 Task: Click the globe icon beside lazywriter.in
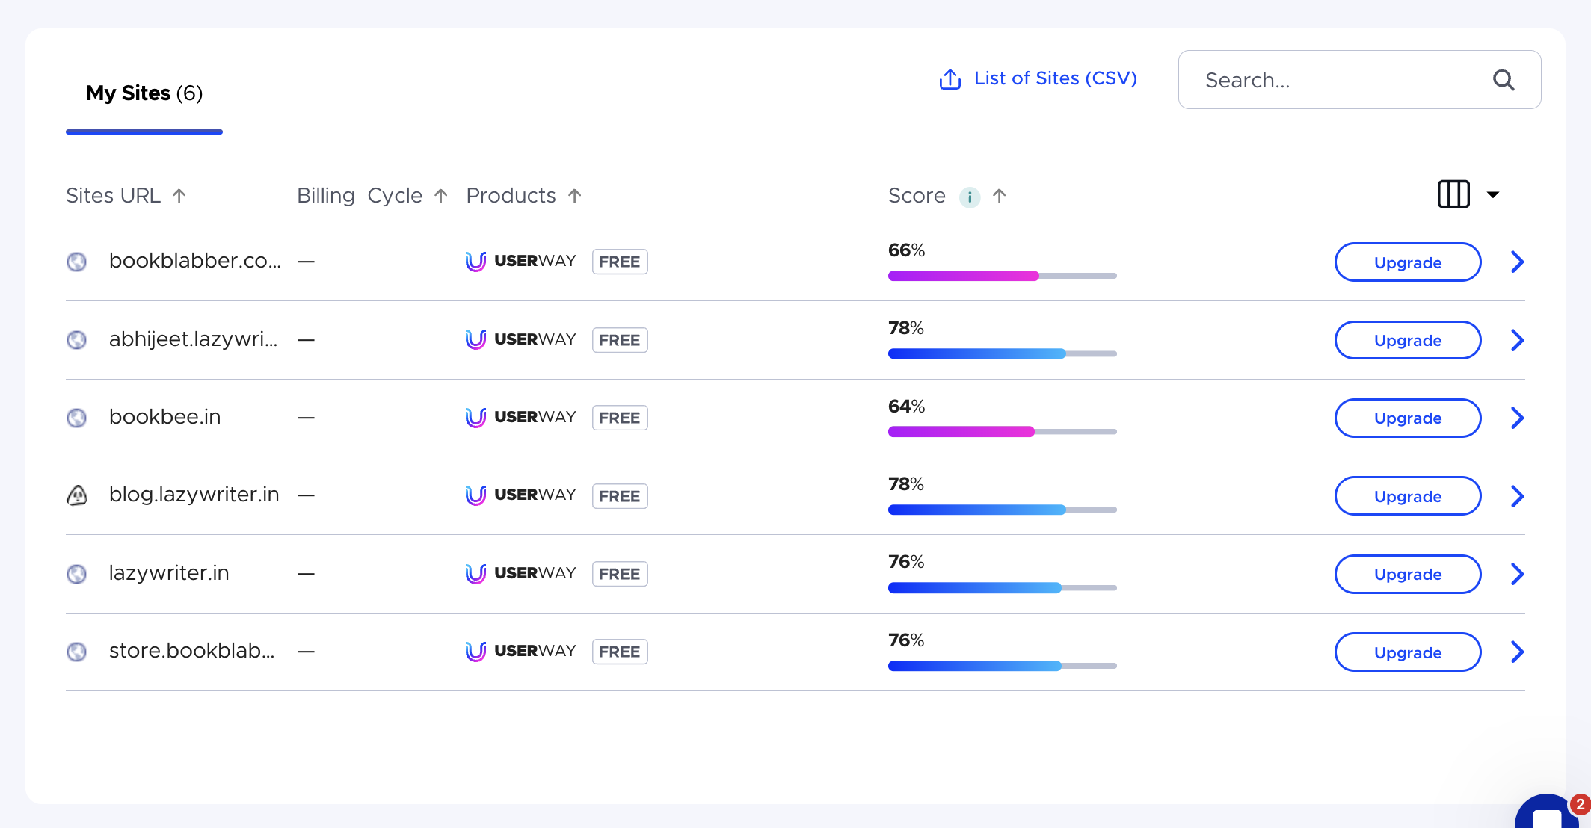(x=77, y=574)
